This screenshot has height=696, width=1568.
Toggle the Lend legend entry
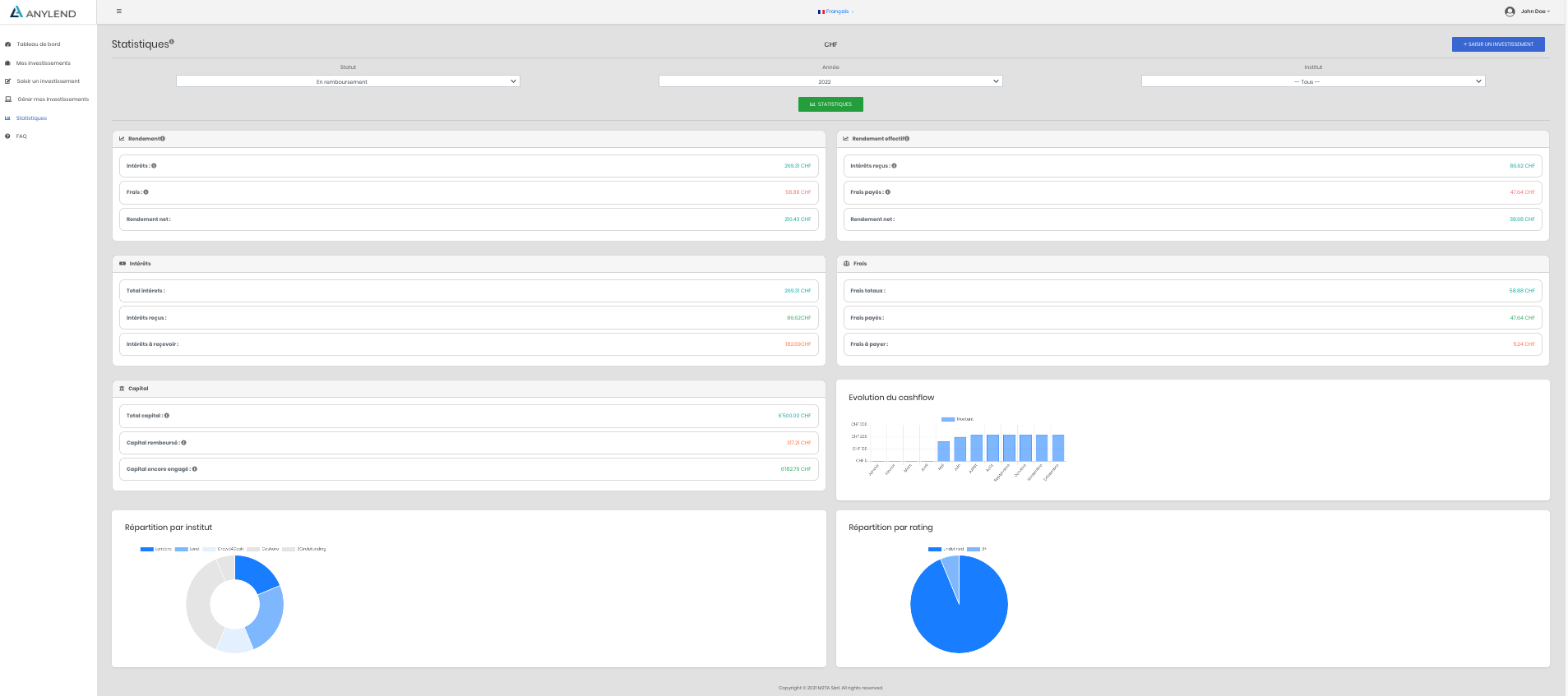[187, 549]
